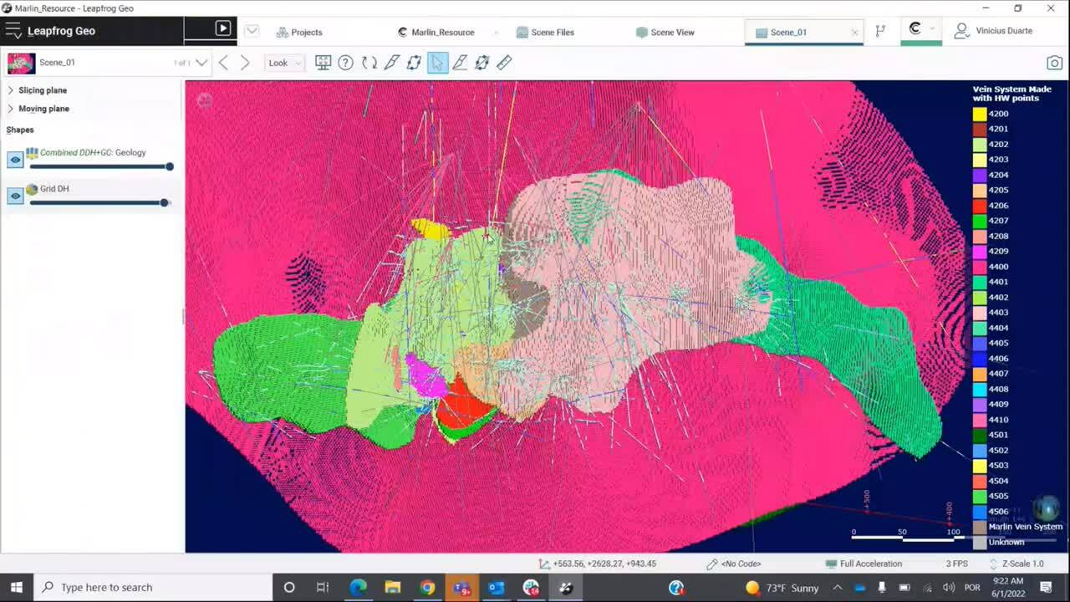This screenshot has height=602, width=1070.
Task: Open the Windows Start menu
Action: [16, 587]
